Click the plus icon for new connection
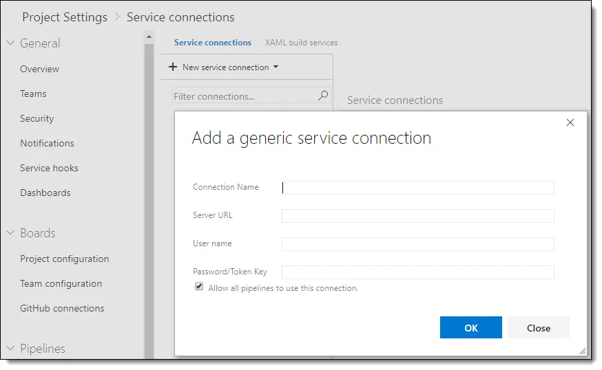602x370 pixels. pyautogui.click(x=173, y=67)
